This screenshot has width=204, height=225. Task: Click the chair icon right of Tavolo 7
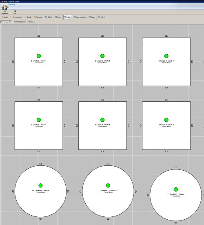(x=129, y=125)
